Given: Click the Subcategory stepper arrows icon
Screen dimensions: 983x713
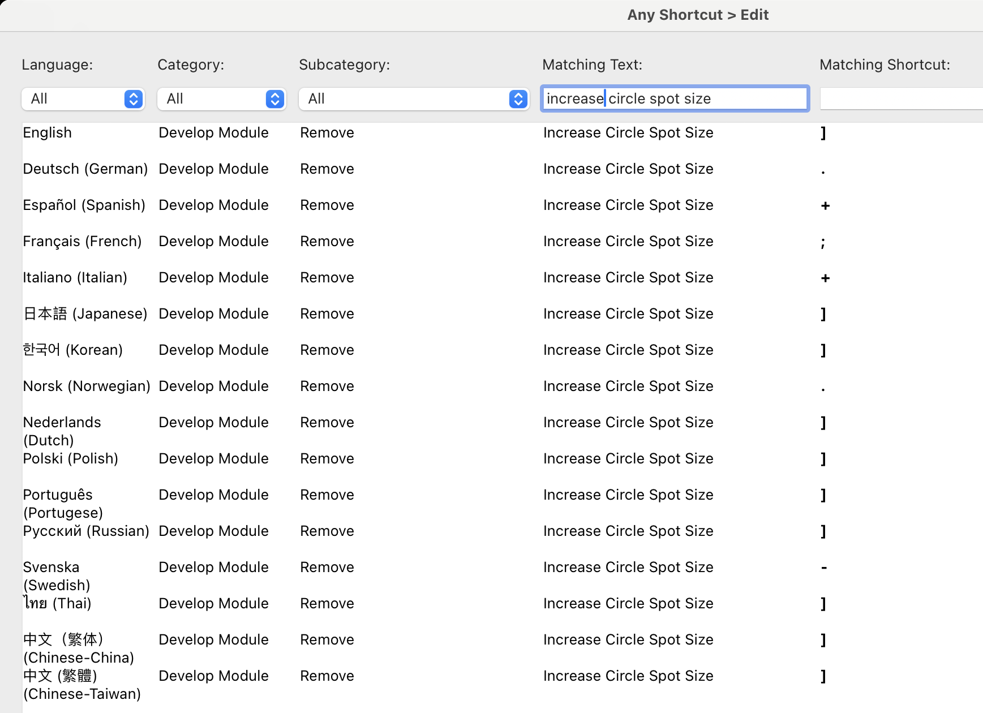Looking at the screenshot, I should (517, 98).
